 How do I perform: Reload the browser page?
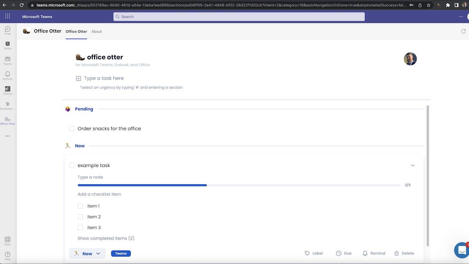[x=22, y=5]
